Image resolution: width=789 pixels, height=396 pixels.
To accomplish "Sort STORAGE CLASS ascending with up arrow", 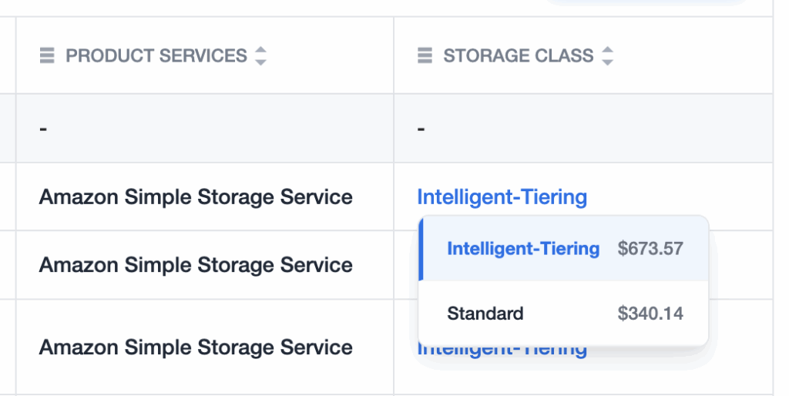I will point(608,50).
